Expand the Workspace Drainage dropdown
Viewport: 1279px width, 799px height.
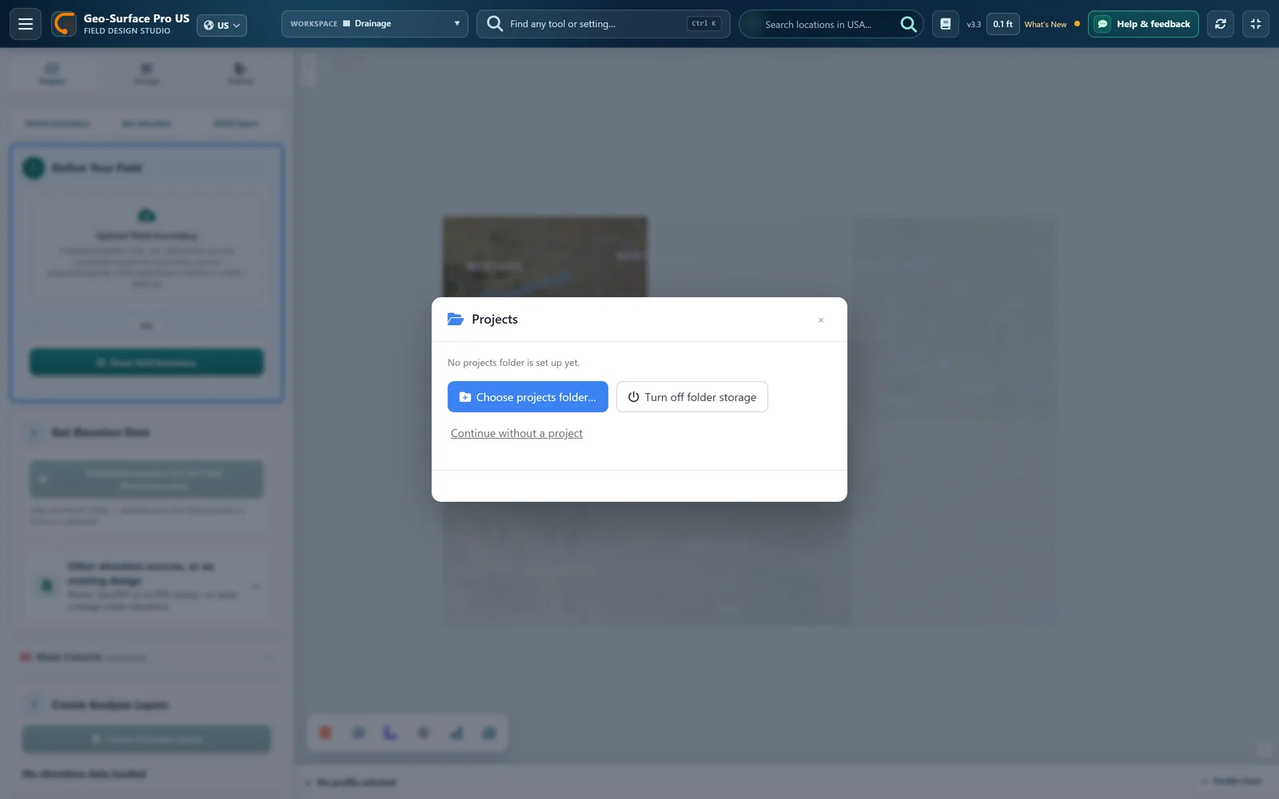374,24
